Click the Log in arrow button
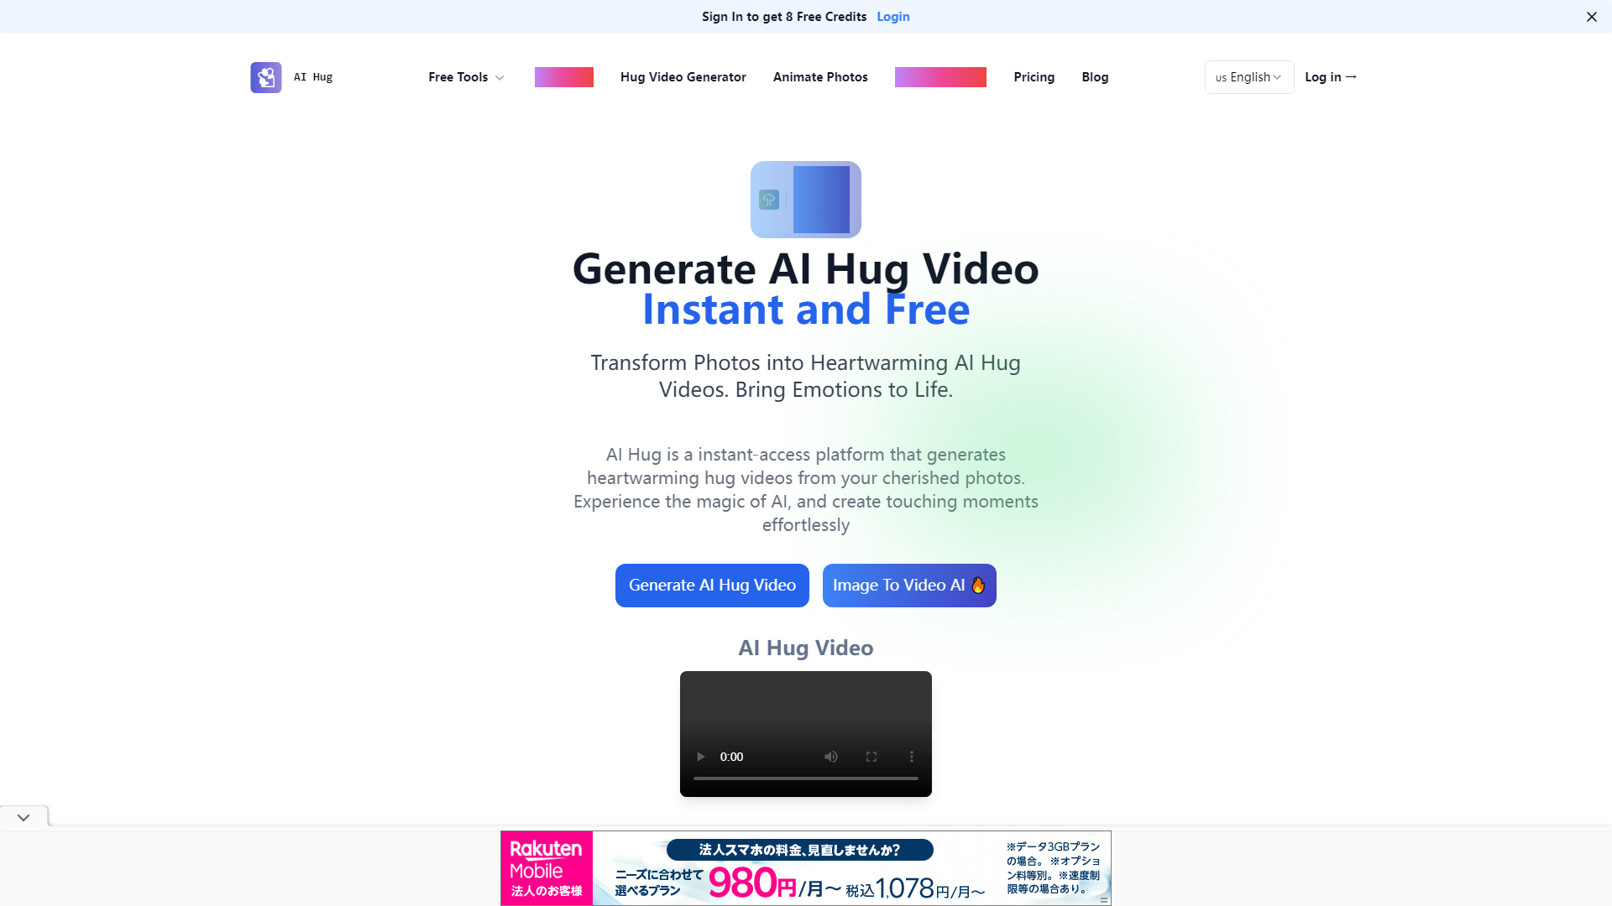 click(1331, 76)
